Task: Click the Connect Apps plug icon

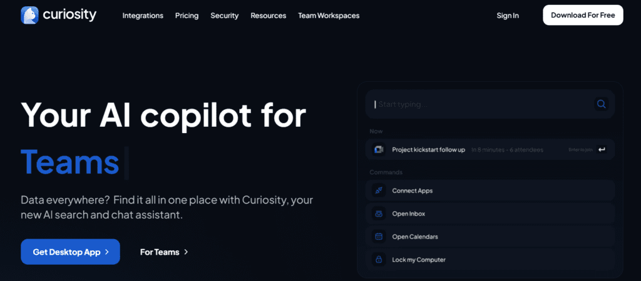Action: (x=378, y=190)
